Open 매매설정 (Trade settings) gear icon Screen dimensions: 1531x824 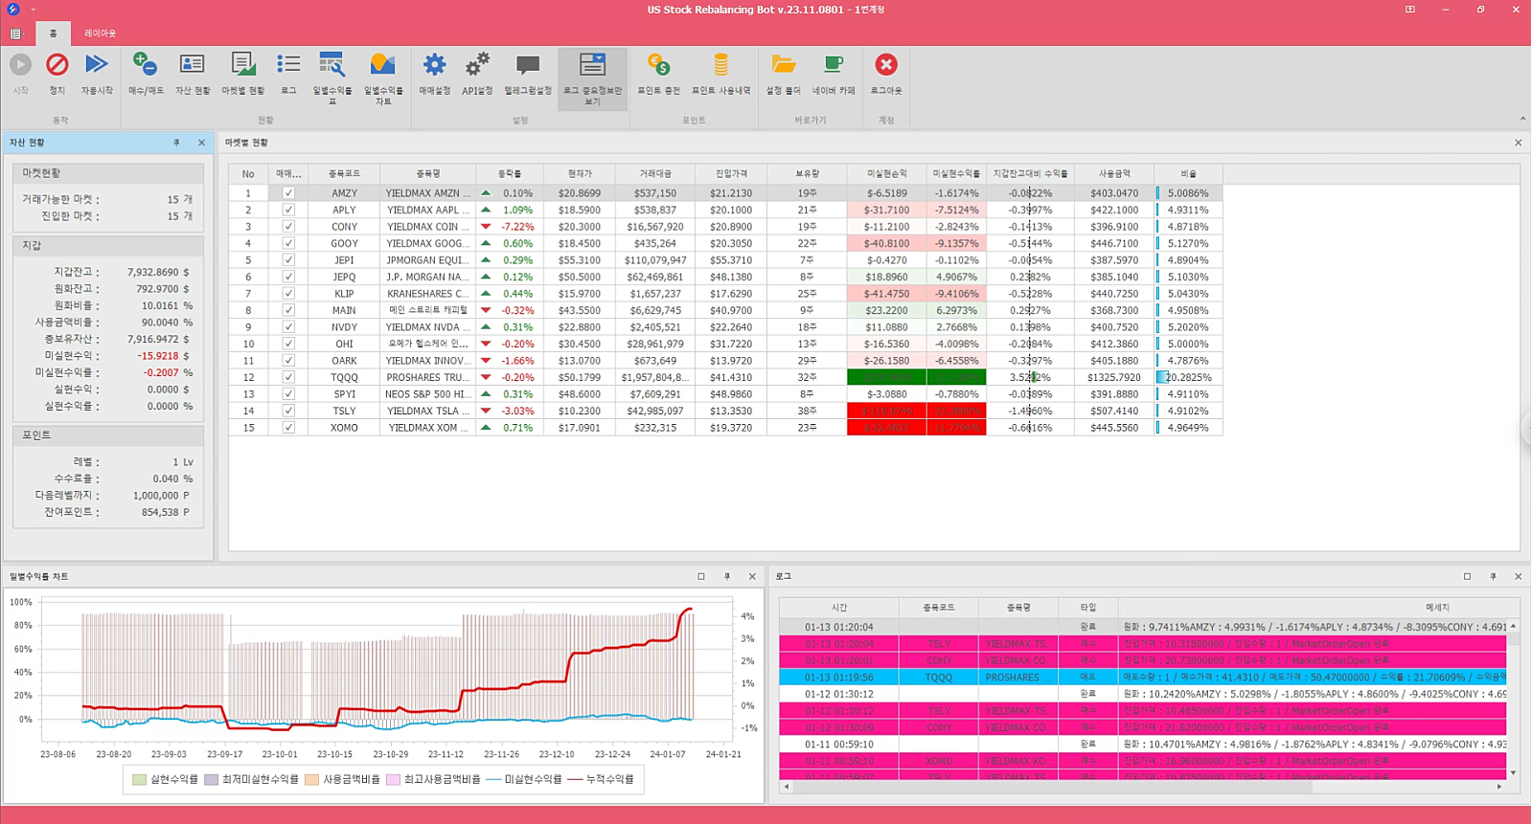(434, 65)
